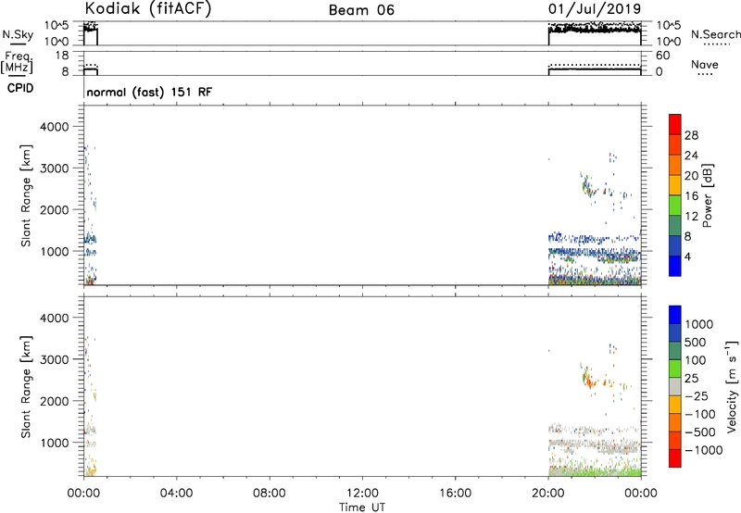
Task: Click the 'Time UT' axis label
Action: coord(362,507)
